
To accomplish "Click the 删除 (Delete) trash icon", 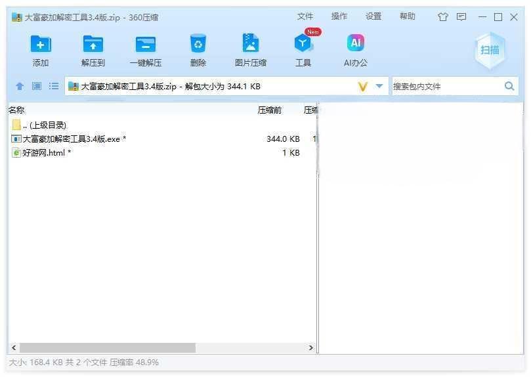I will (x=198, y=45).
